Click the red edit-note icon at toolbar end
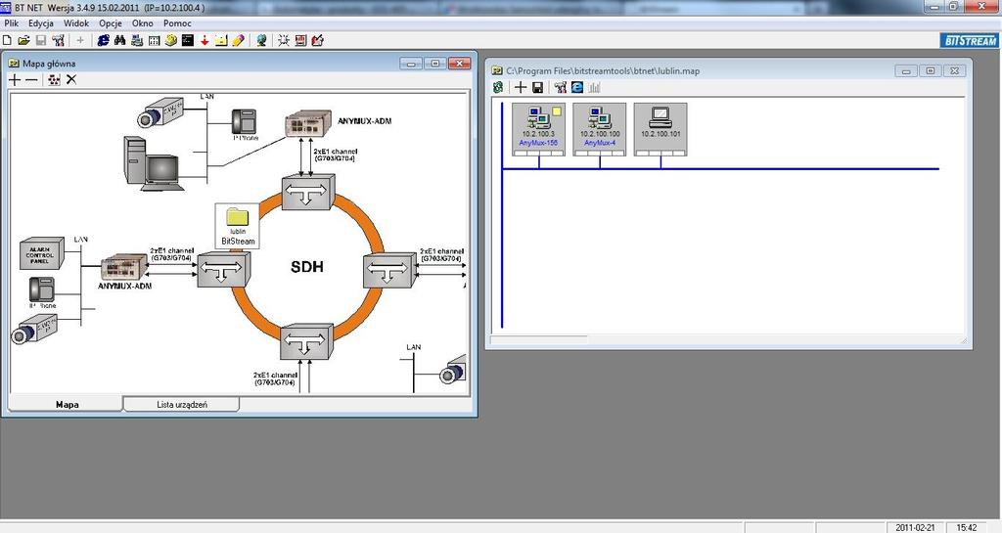The width and height of the screenshot is (1002, 533). (x=318, y=40)
